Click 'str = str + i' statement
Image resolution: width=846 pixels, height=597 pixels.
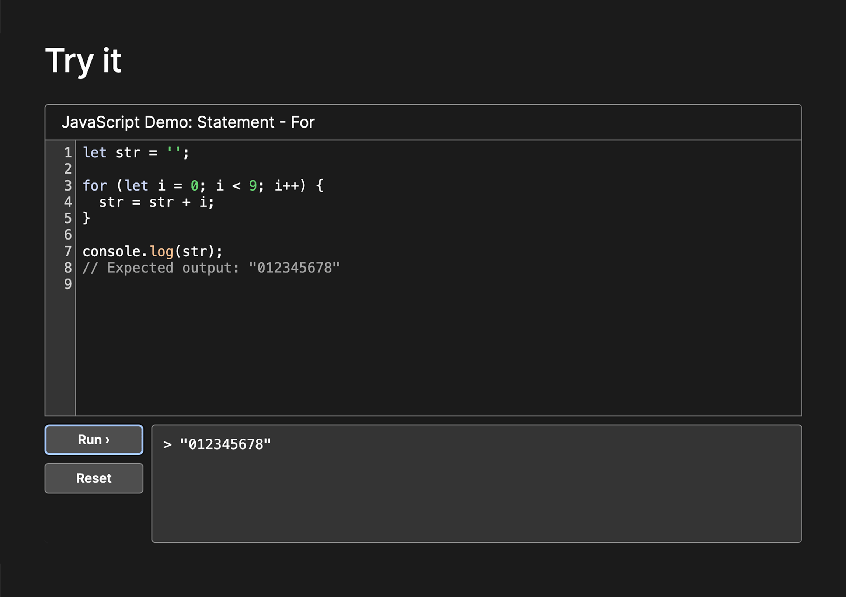pyautogui.click(x=156, y=202)
